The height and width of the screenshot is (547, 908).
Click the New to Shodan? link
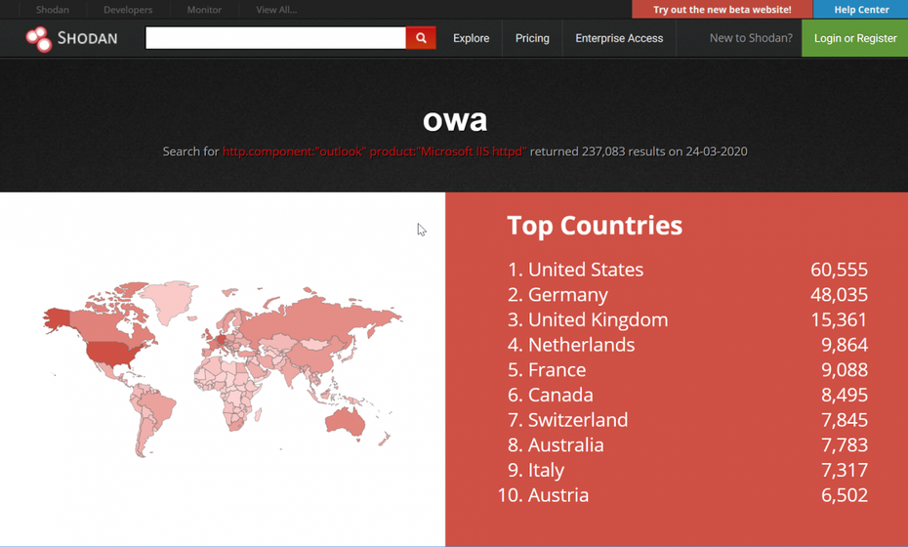pos(751,38)
